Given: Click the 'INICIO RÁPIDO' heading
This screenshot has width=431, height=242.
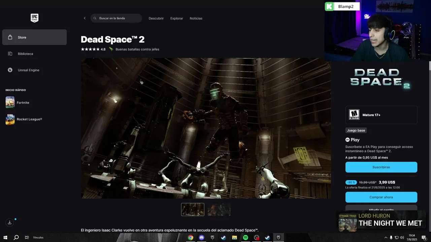Looking at the screenshot, I should [15, 90].
